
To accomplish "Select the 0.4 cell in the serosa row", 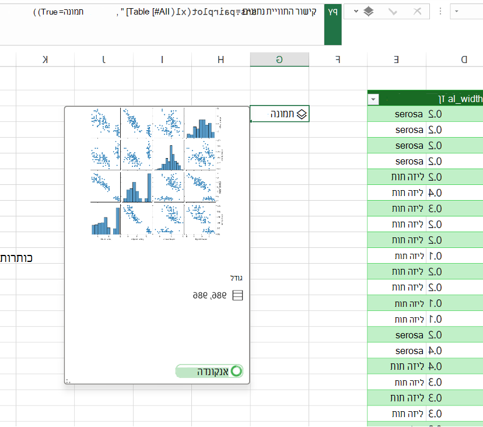I will tap(435, 351).
